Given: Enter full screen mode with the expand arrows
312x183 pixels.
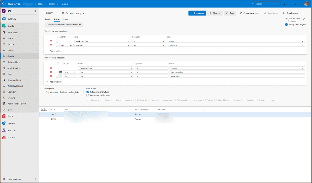Looking at the screenshot, I should [304, 19].
